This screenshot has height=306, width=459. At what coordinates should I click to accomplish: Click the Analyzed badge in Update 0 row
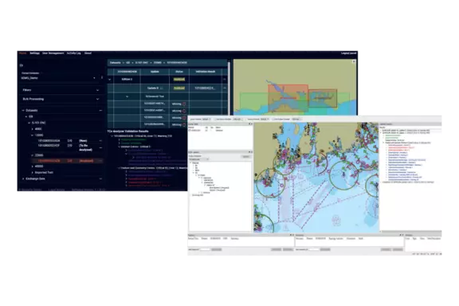pyautogui.click(x=179, y=88)
